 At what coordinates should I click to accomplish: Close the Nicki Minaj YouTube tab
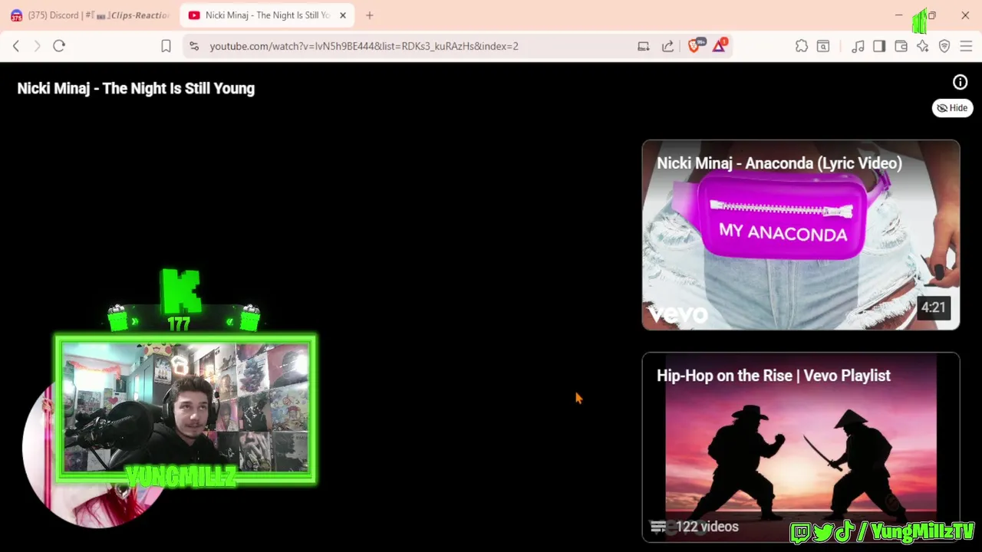click(343, 15)
